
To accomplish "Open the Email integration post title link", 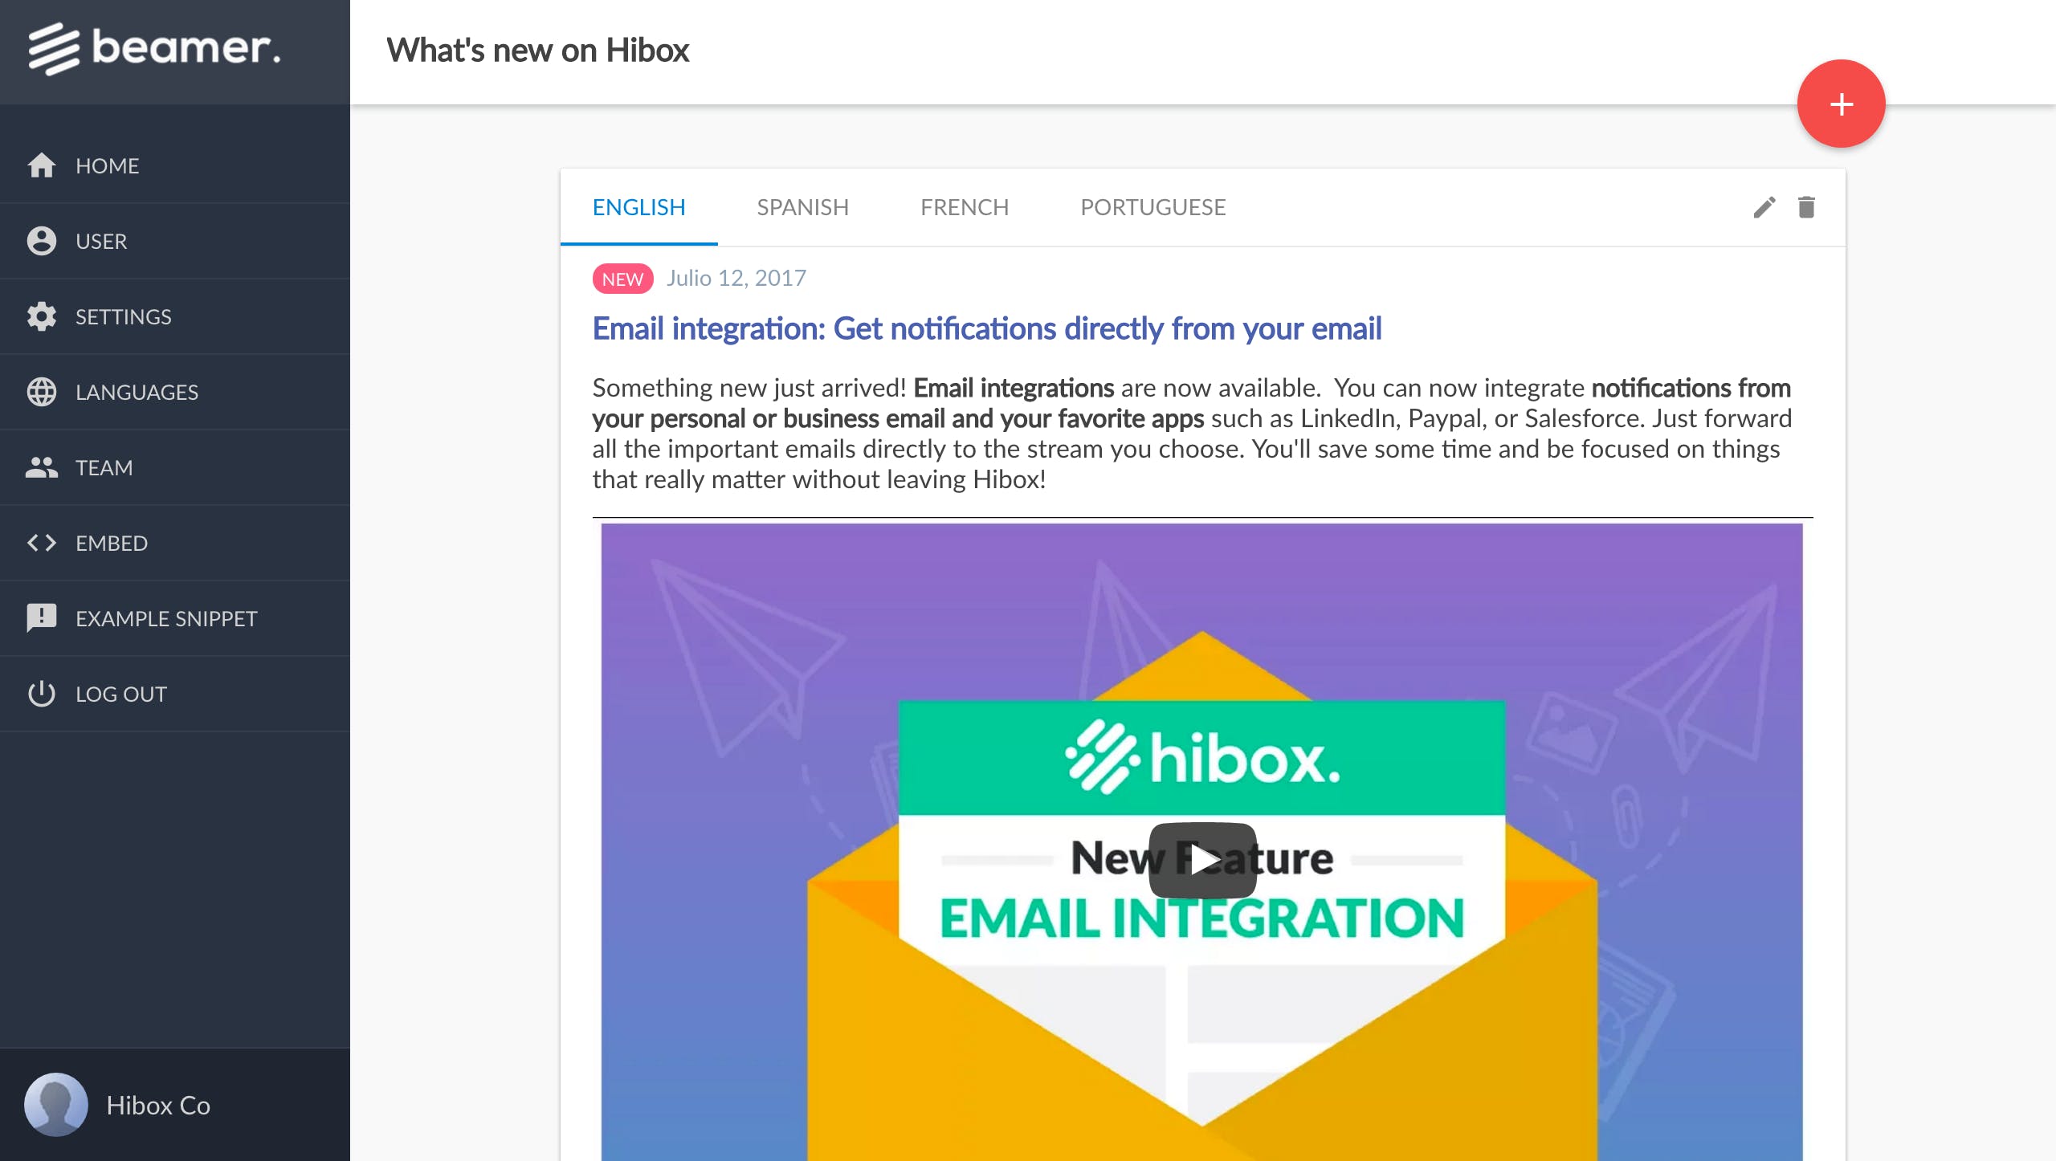I will tap(986, 328).
